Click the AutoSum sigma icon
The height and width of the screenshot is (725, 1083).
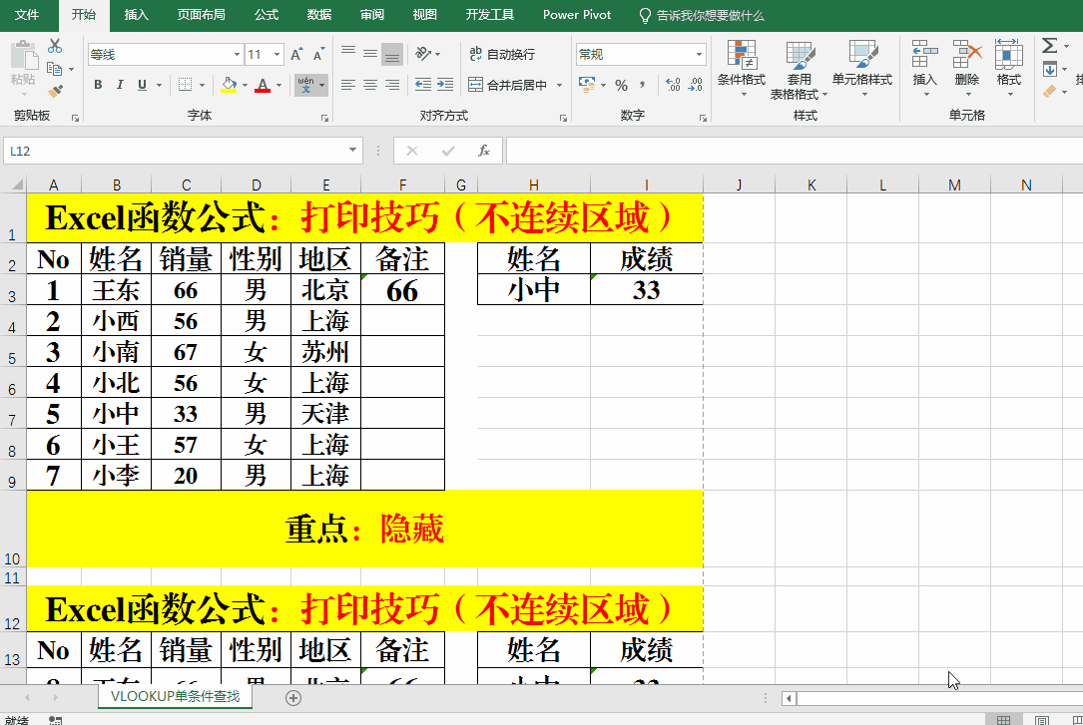(1049, 46)
